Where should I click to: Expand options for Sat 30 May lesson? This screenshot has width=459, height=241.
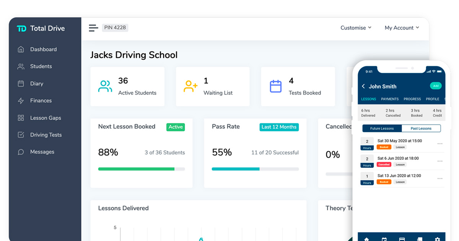click(x=440, y=143)
